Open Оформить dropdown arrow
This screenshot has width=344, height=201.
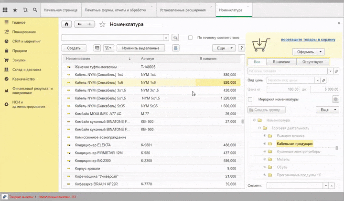321,52
